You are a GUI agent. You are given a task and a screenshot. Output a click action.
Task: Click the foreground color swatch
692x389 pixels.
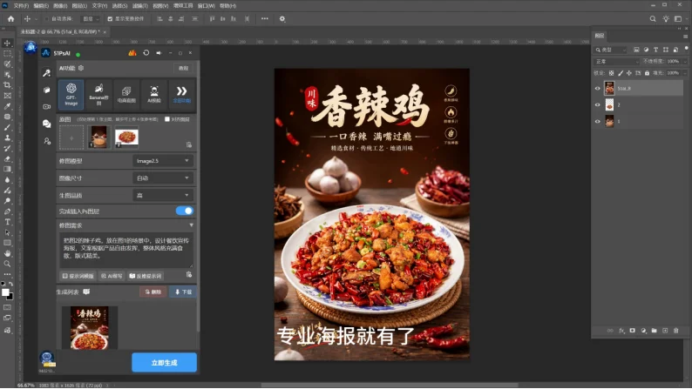pyautogui.click(x=6, y=292)
